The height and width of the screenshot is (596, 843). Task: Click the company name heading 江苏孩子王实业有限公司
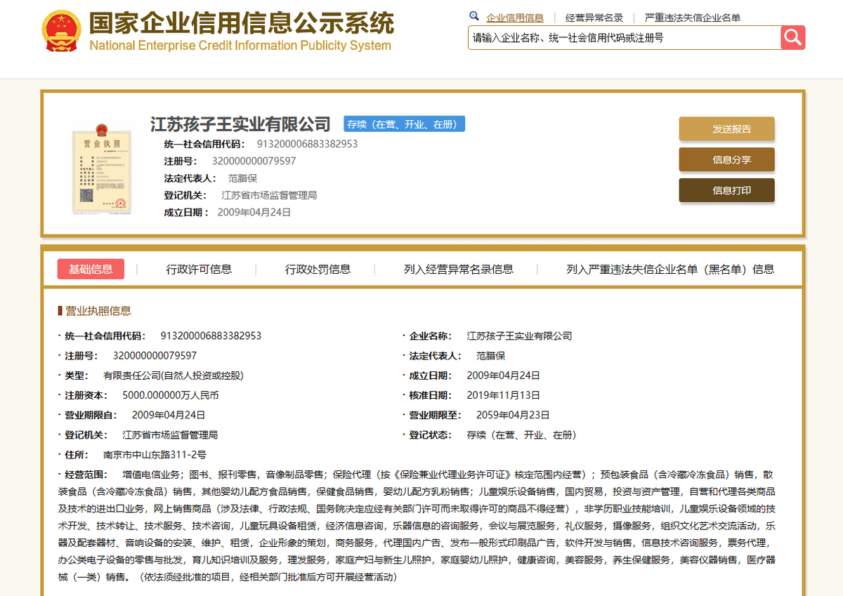pos(240,124)
